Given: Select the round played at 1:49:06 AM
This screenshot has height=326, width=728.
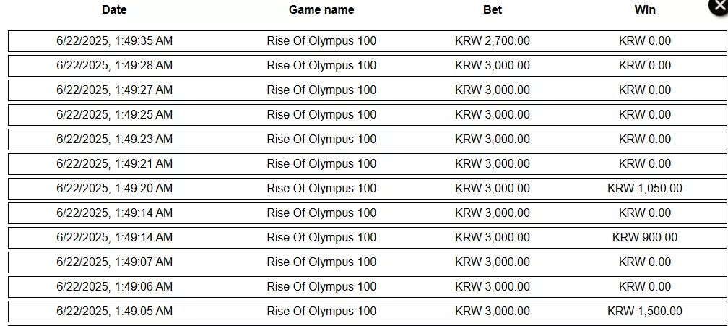Looking at the screenshot, I should coord(367,287).
